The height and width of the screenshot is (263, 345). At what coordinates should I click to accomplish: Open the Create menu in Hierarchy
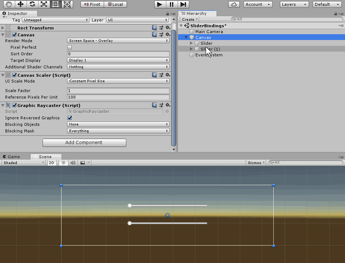tap(190, 19)
